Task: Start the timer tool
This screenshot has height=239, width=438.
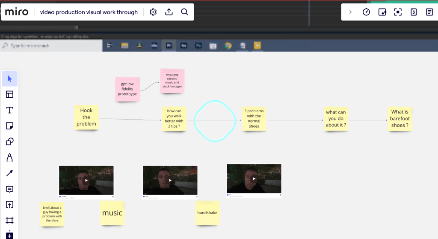Action: pyautogui.click(x=366, y=12)
